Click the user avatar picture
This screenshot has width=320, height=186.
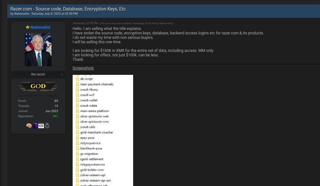click(x=38, y=50)
